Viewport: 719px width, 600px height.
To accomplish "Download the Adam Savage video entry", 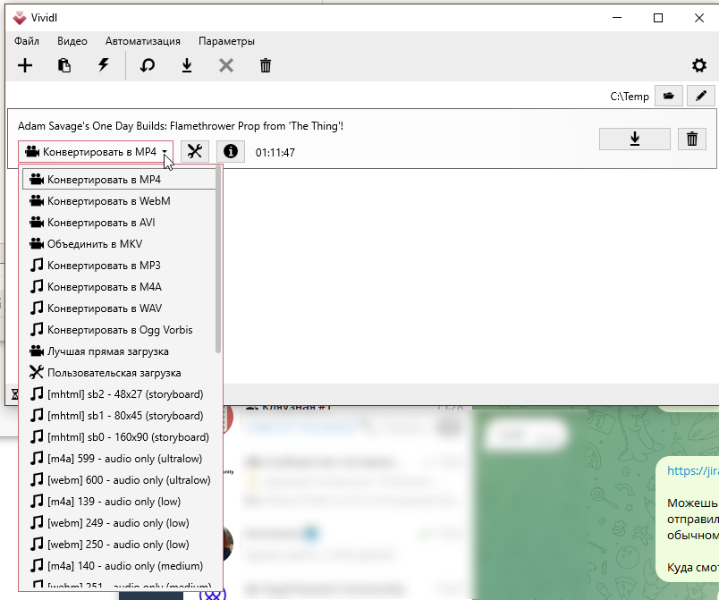I will pos(635,139).
